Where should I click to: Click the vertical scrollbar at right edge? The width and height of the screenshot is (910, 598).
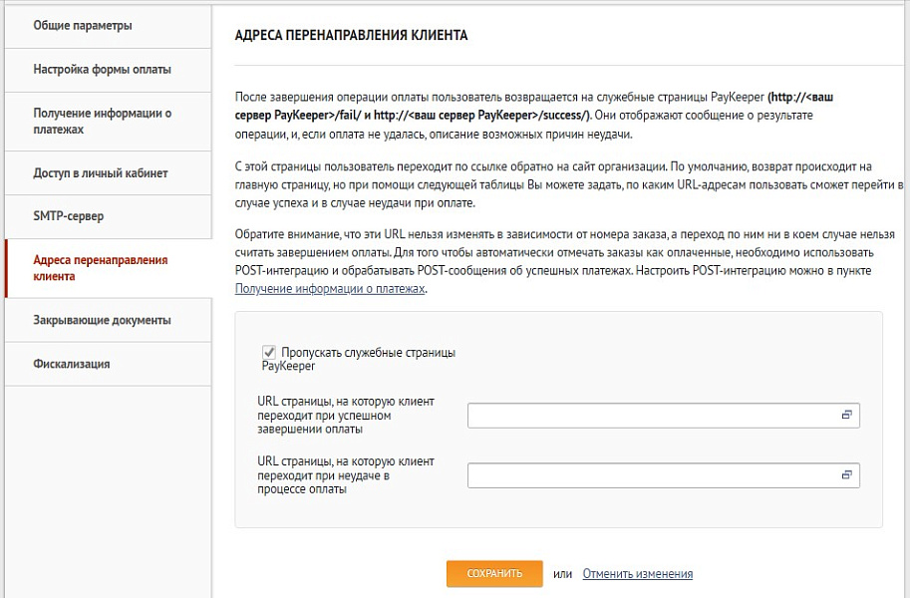coord(904,299)
